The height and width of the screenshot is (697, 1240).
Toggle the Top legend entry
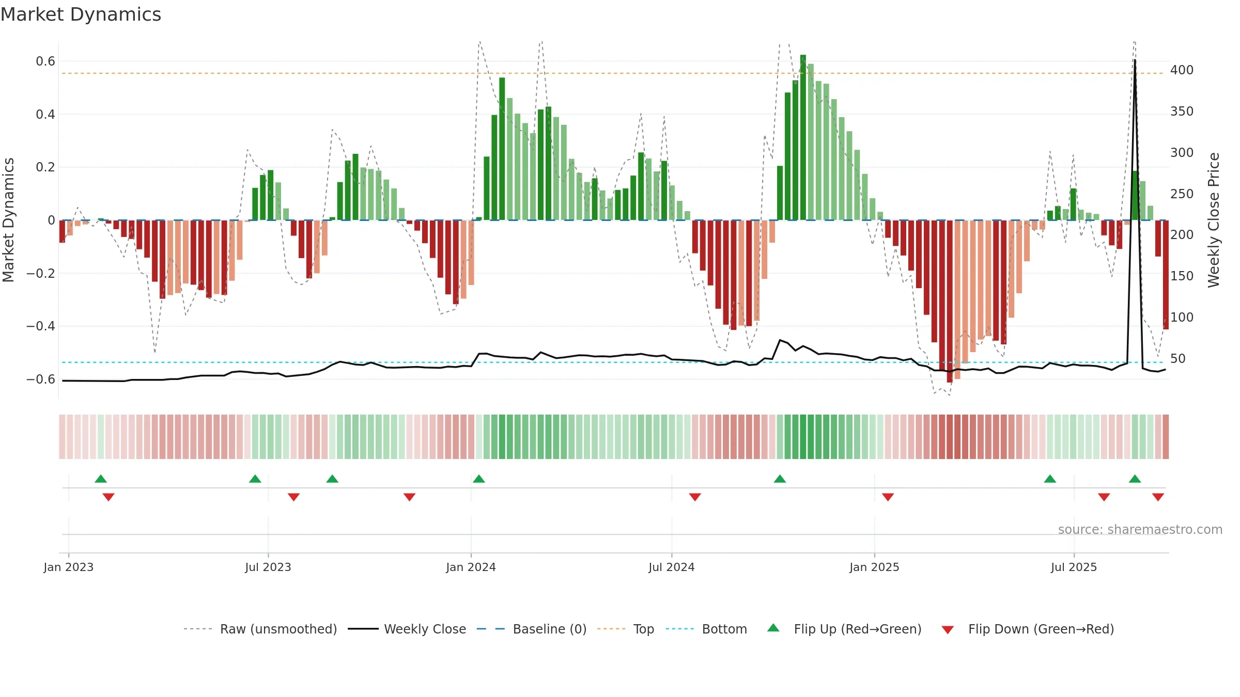click(x=625, y=629)
